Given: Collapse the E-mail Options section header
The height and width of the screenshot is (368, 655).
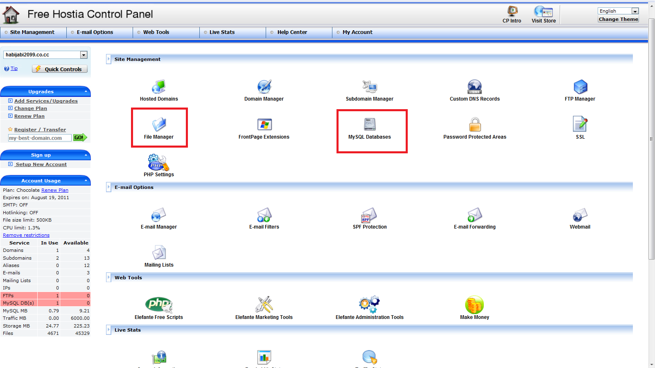Looking at the screenshot, I should coord(108,187).
